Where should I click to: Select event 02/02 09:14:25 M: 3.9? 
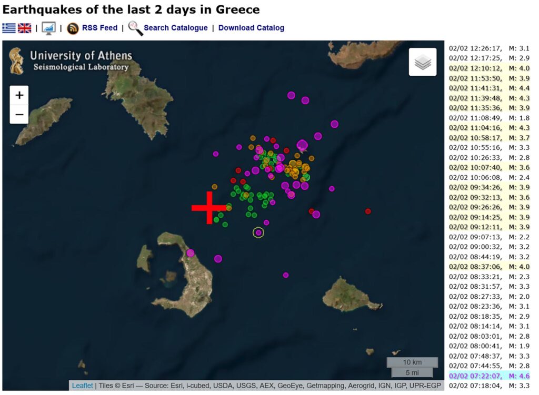click(489, 217)
